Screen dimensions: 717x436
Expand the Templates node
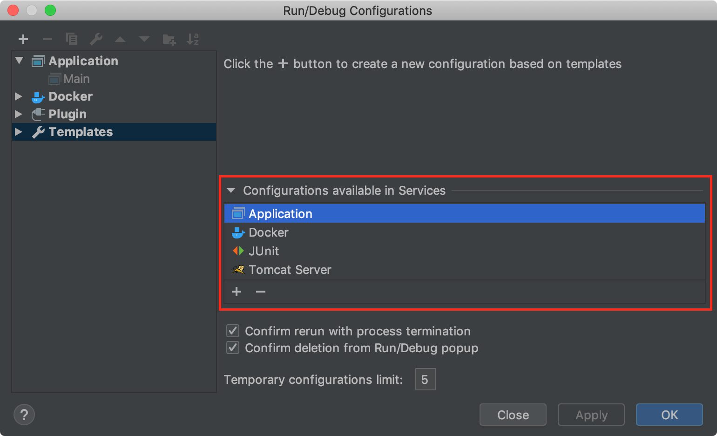[x=19, y=132]
